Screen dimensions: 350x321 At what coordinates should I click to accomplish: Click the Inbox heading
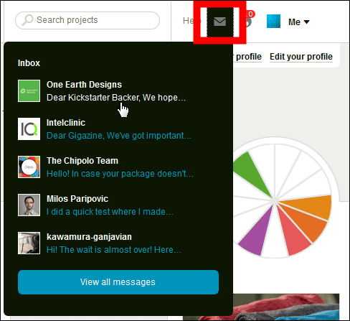(x=29, y=63)
